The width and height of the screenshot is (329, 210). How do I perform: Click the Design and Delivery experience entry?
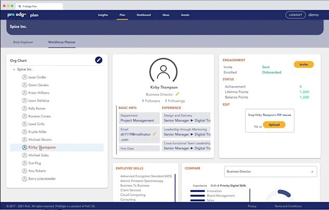[x=186, y=118]
